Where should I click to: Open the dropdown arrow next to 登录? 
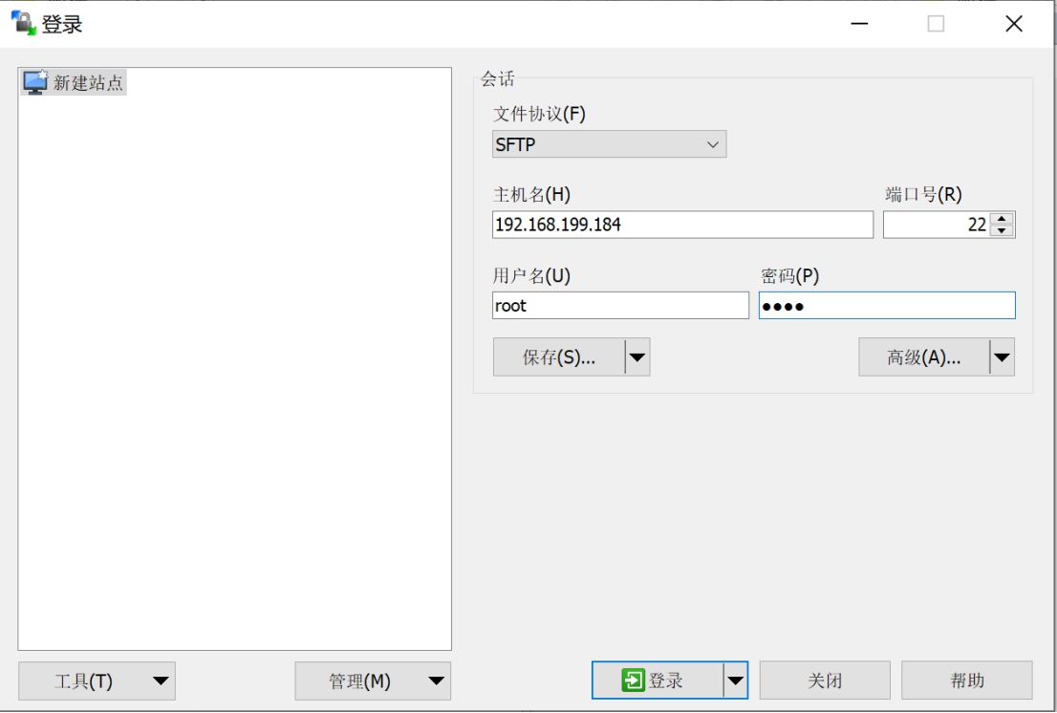(x=733, y=680)
